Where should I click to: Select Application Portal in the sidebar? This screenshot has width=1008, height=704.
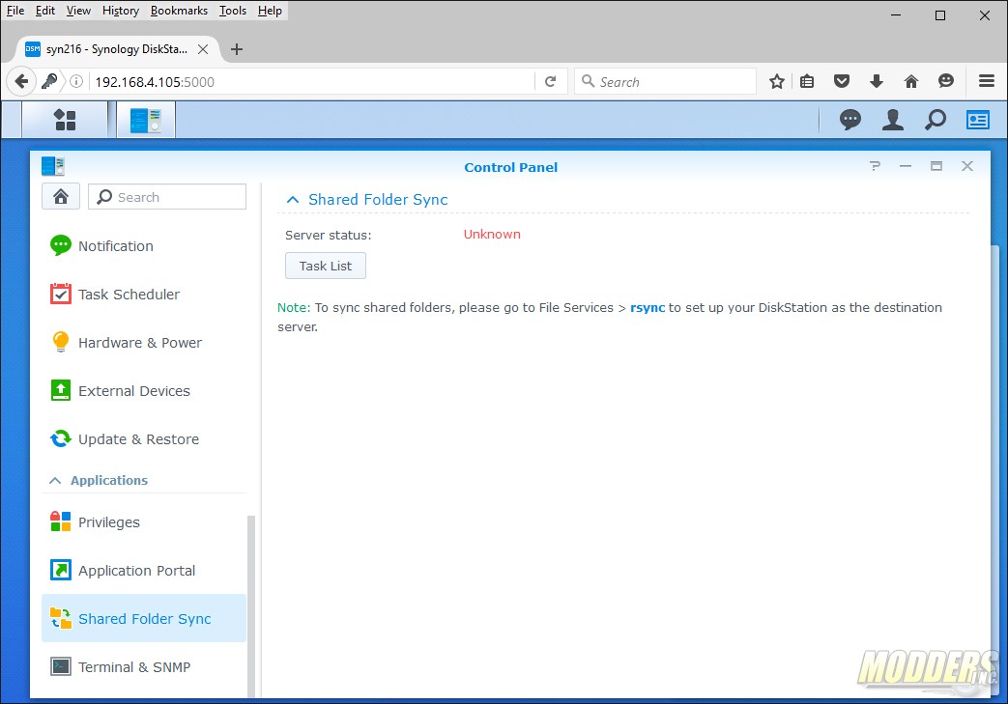click(144, 570)
